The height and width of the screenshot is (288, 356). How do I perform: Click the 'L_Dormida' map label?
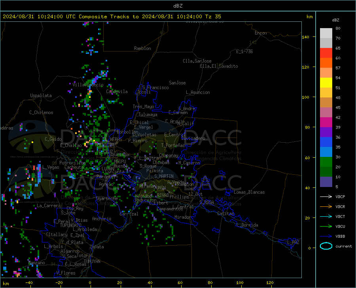247,225
